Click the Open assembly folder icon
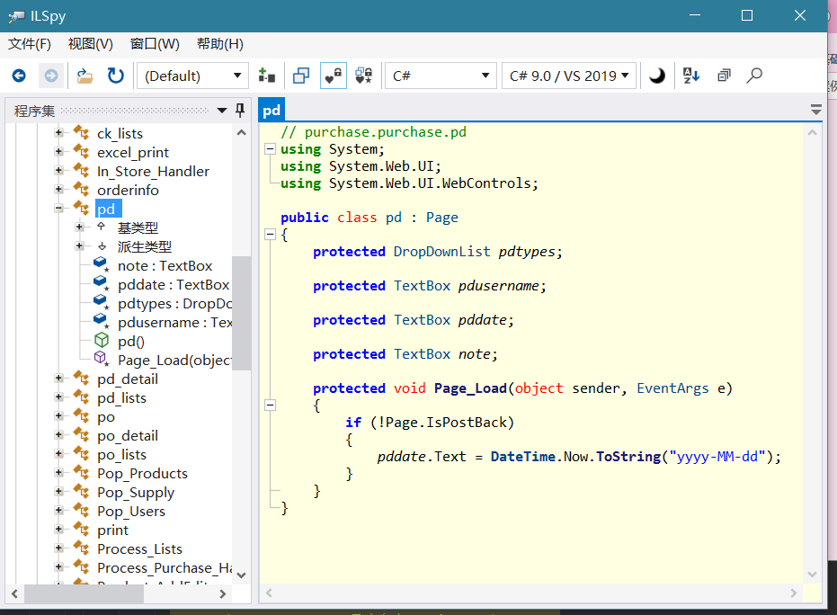This screenshot has height=615, width=837. pos(85,76)
